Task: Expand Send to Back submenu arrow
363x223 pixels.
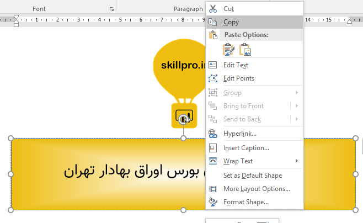Action: [x=297, y=119]
